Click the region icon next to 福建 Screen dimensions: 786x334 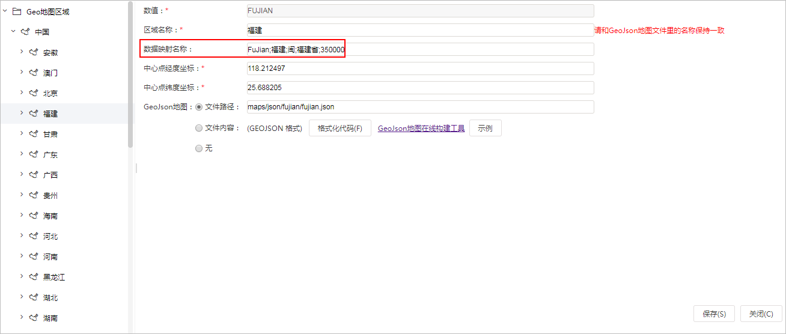click(34, 114)
